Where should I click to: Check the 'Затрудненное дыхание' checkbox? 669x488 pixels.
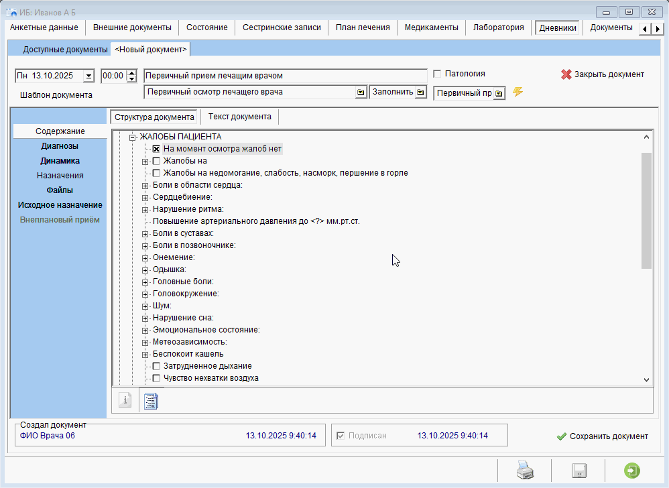156,366
